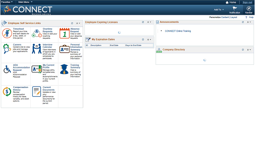This screenshot has height=144, width=256.
Task: Open the Timesheet title link
Action: (18, 29)
